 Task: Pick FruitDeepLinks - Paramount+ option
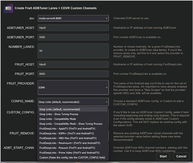[x=73, y=143]
